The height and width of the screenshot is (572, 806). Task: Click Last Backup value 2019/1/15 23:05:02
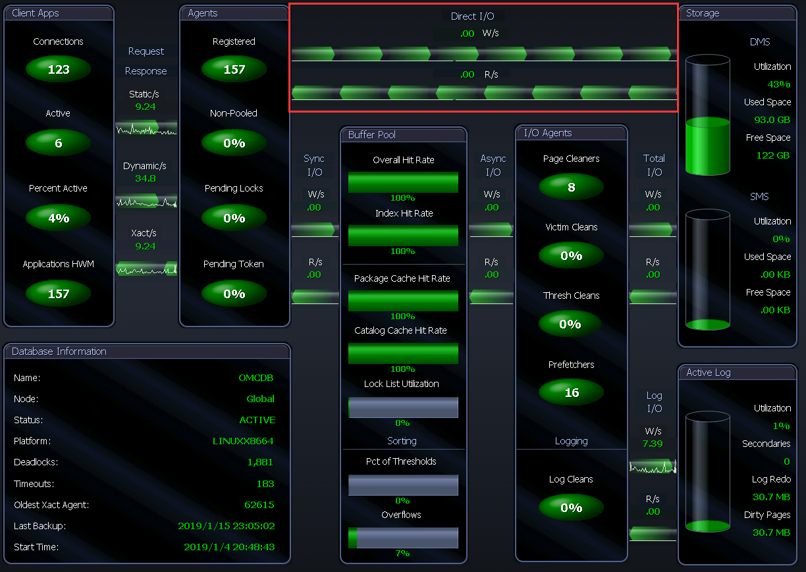click(227, 526)
